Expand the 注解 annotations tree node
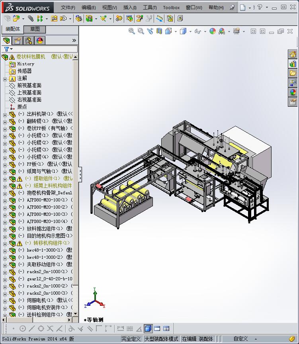 [x=5, y=79]
